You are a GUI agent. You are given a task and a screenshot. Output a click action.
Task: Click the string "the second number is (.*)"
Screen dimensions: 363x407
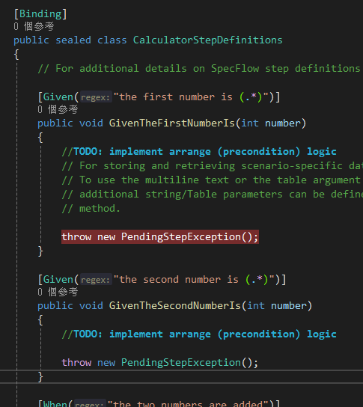pyautogui.click(x=194, y=280)
